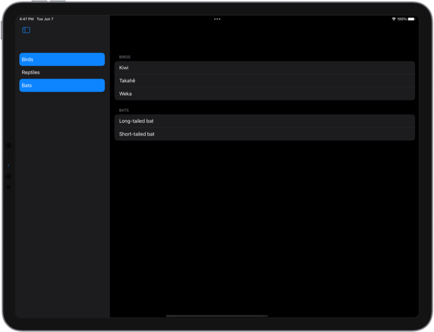Deselect Bats in the sidebar
The image size is (434, 332).
[x=62, y=85]
